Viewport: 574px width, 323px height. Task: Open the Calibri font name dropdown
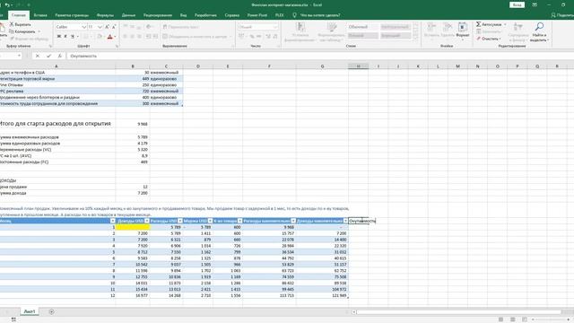(x=83, y=27)
